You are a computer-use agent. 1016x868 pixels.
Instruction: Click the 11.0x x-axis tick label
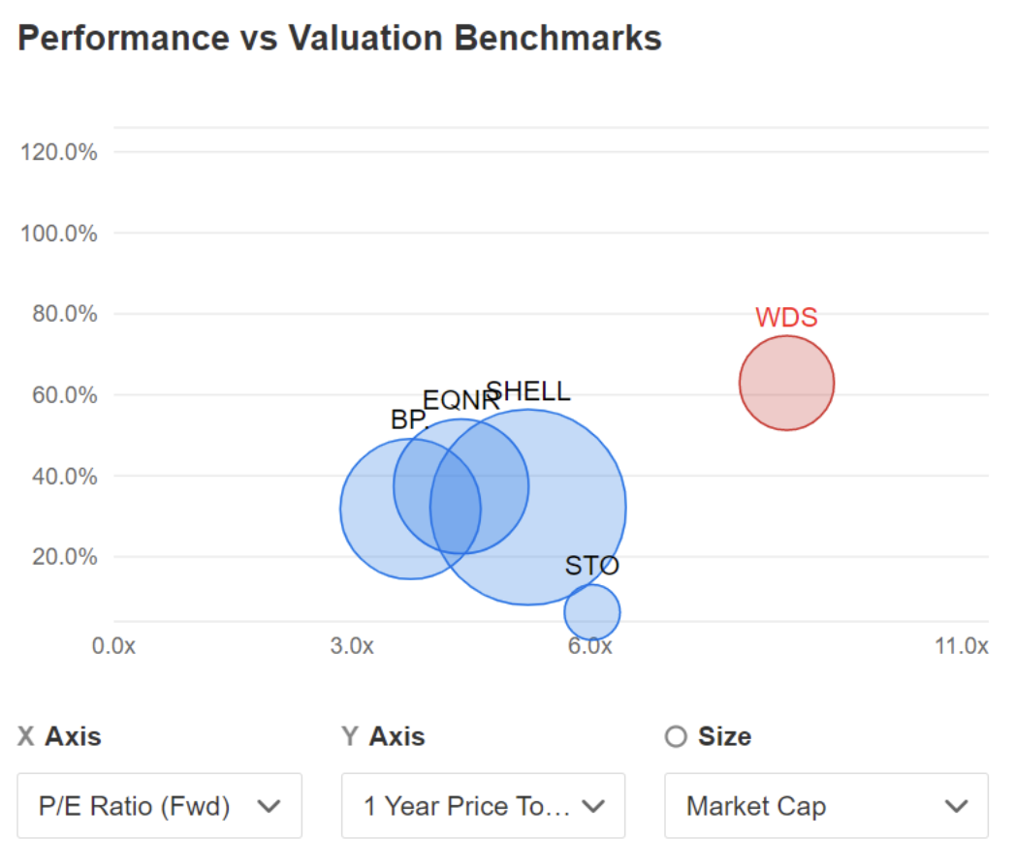(x=961, y=646)
